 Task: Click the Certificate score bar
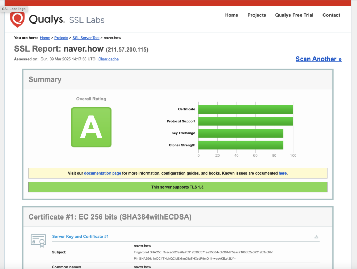pyautogui.click(x=246, y=109)
